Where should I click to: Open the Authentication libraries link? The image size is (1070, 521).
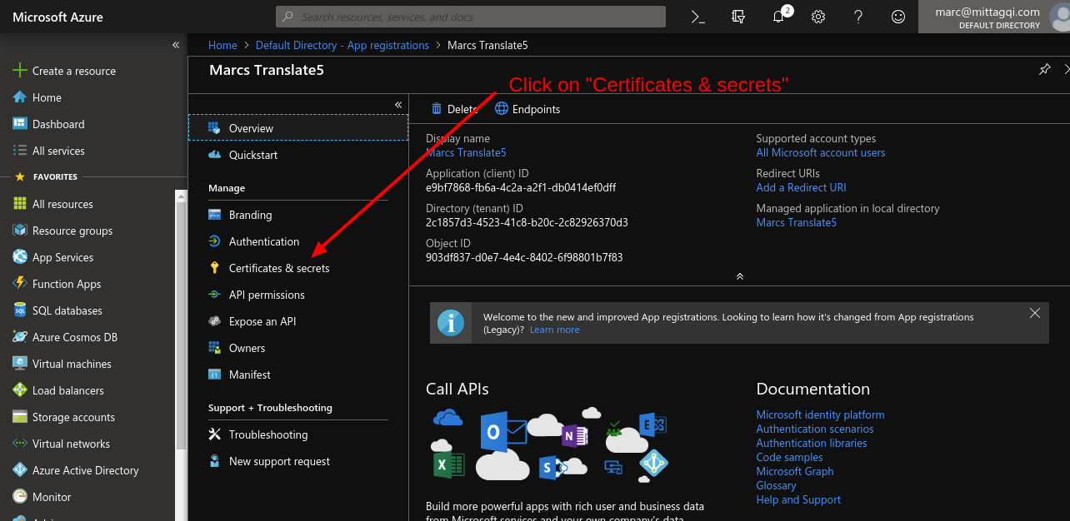(812, 444)
